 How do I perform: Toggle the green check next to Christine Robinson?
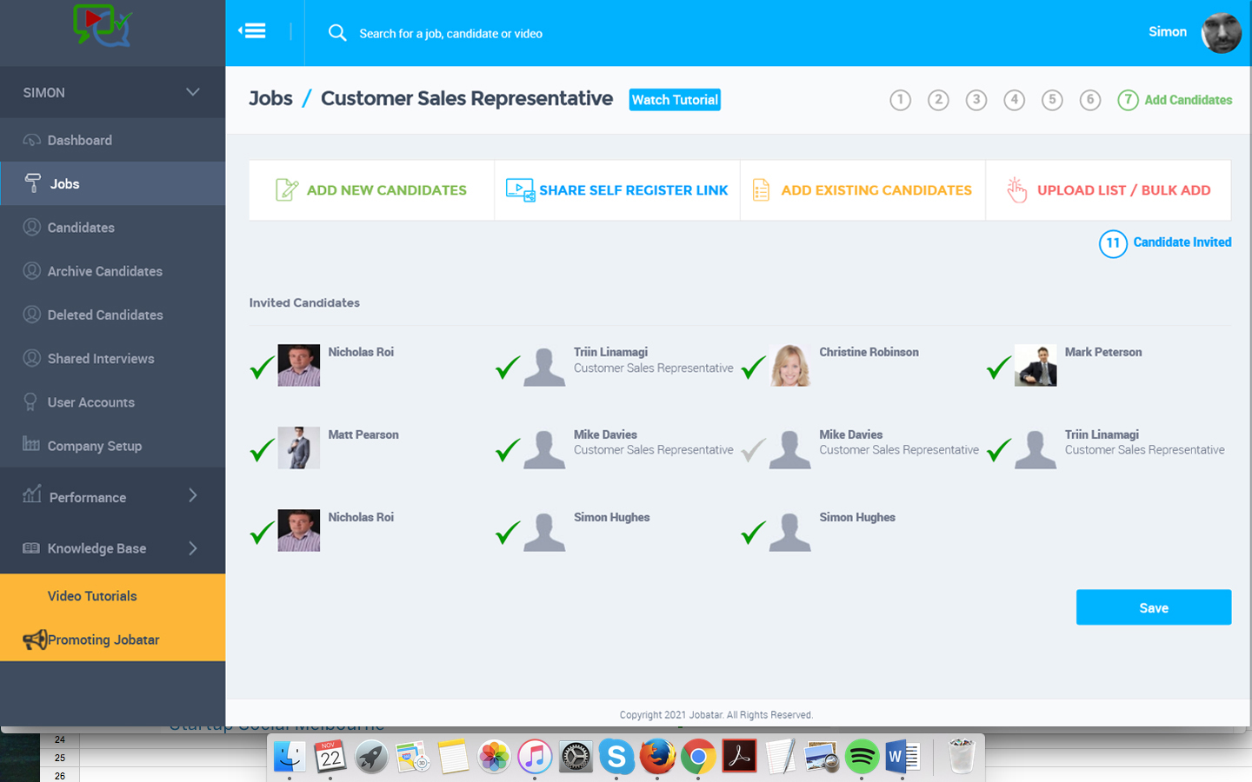[x=753, y=368]
